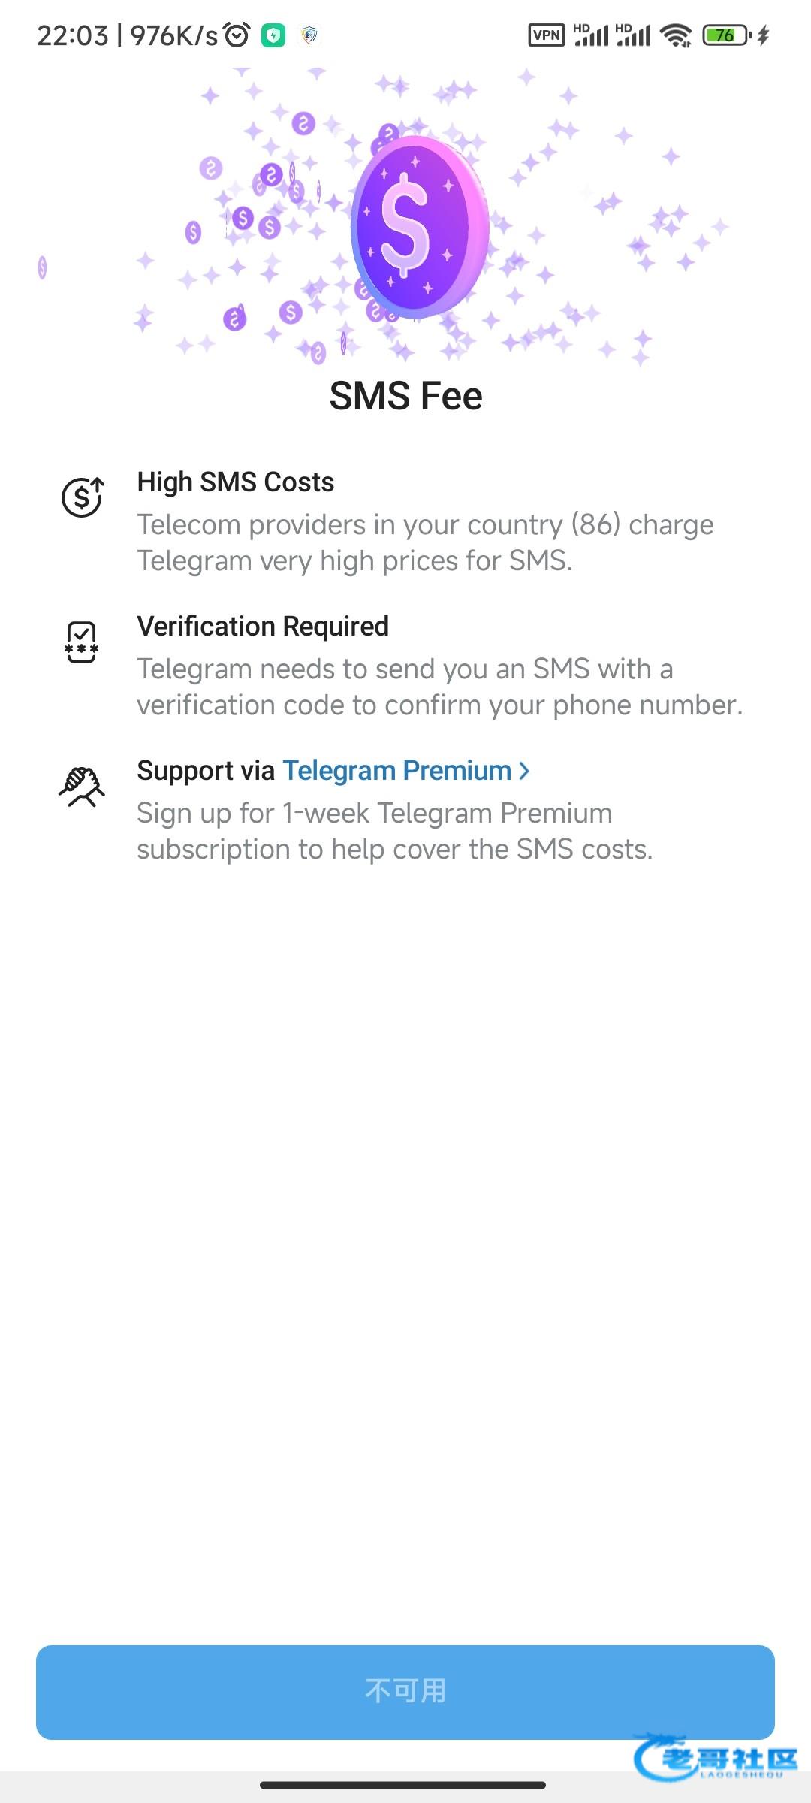Tap the verification code phone icon
The height and width of the screenshot is (1803, 811).
click(81, 642)
